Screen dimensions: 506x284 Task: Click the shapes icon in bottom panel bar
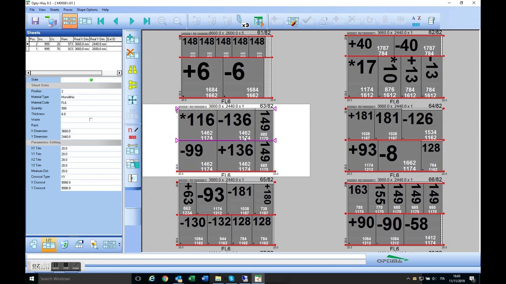coord(34,245)
